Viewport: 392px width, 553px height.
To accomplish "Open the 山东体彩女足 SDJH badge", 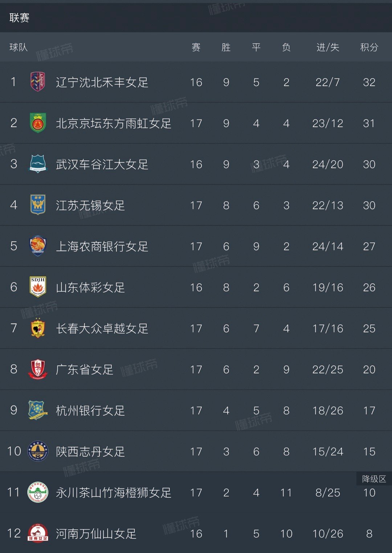I will pos(38,287).
